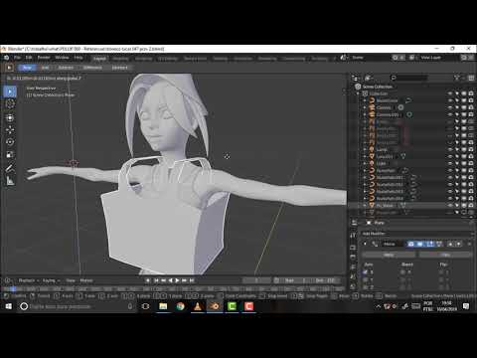Set selection mode to Subtract
This screenshot has height=358, width=477.
tap(66, 68)
